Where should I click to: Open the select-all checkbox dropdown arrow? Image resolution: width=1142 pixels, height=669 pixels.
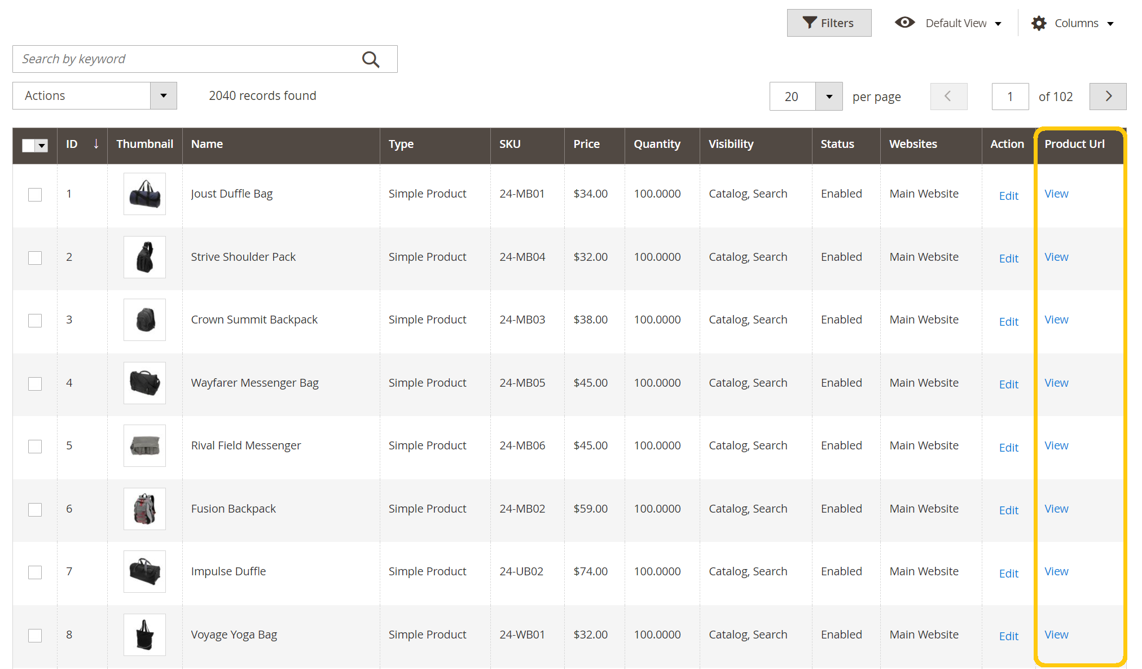(x=42, y=146)
